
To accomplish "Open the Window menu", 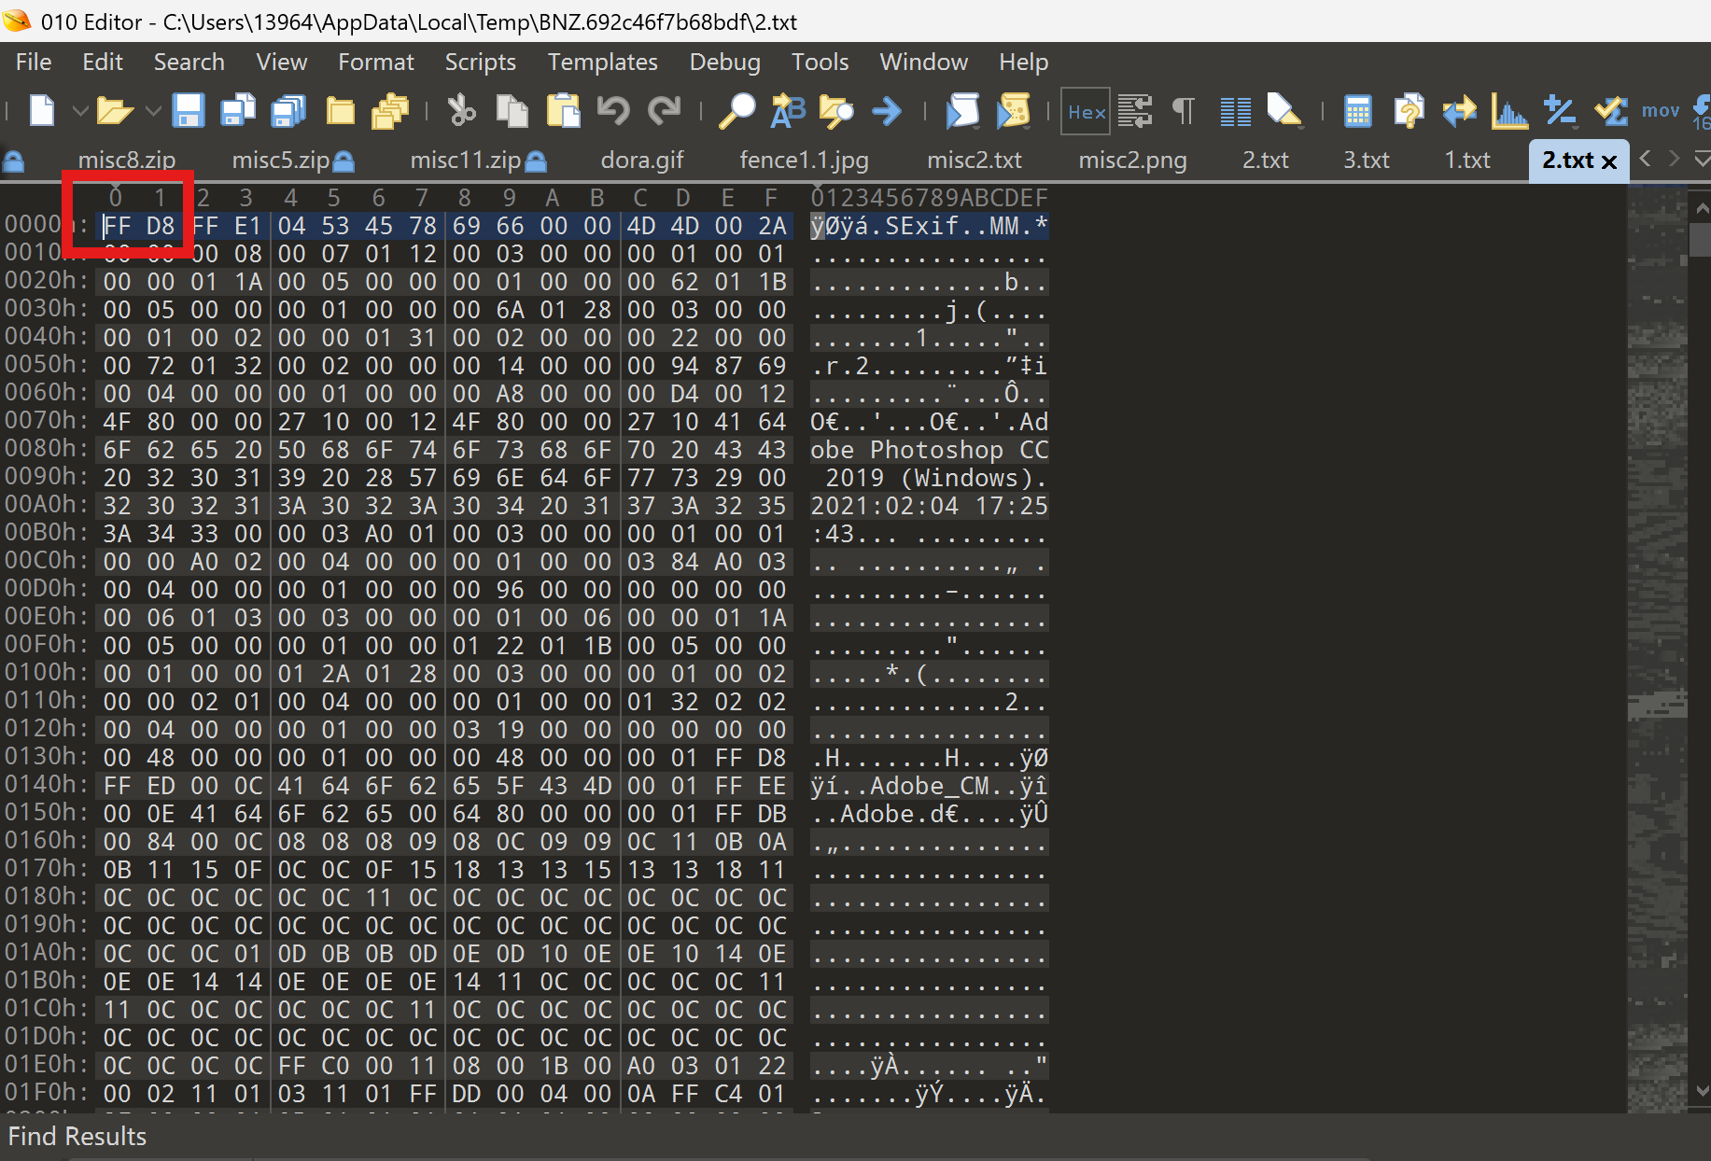I will pos(923,62).
